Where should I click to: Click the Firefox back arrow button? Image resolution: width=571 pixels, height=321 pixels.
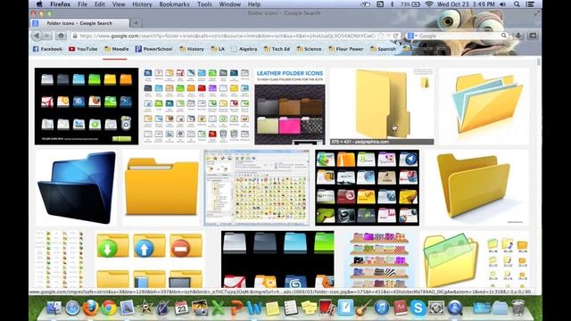(x=37, y=36)
